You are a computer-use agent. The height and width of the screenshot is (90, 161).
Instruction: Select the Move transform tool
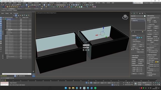tap(26, 5)
